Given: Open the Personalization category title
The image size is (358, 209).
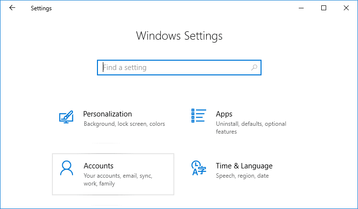Looking at the screenshot, I should [107, 114].
